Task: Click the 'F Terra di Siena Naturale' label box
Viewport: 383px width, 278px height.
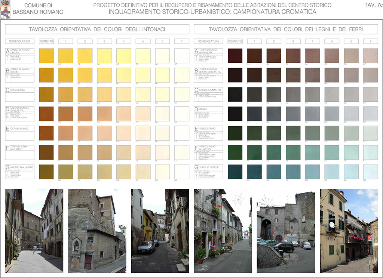Action: pos(19,152)
